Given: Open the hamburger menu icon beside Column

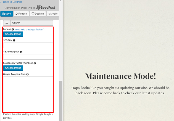Looking at the screenshot, I should coord(7,23).
